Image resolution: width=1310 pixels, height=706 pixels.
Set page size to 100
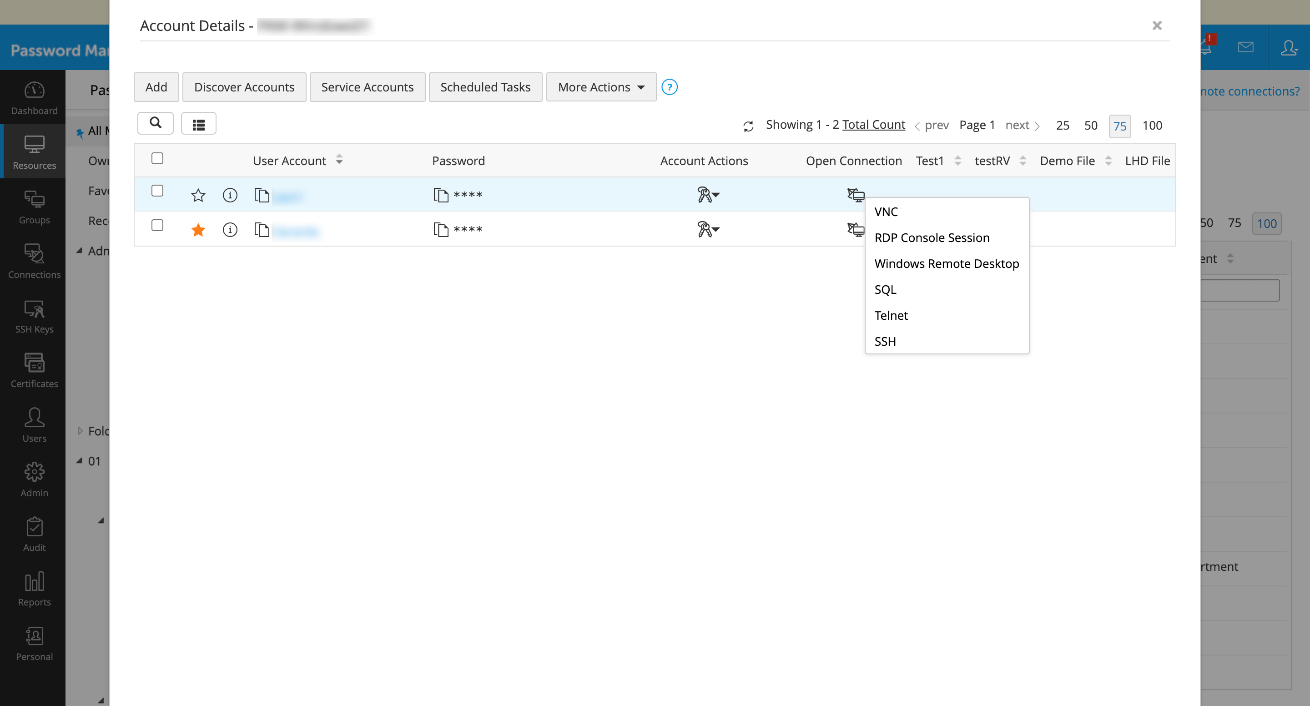[x=1152, y=125]
